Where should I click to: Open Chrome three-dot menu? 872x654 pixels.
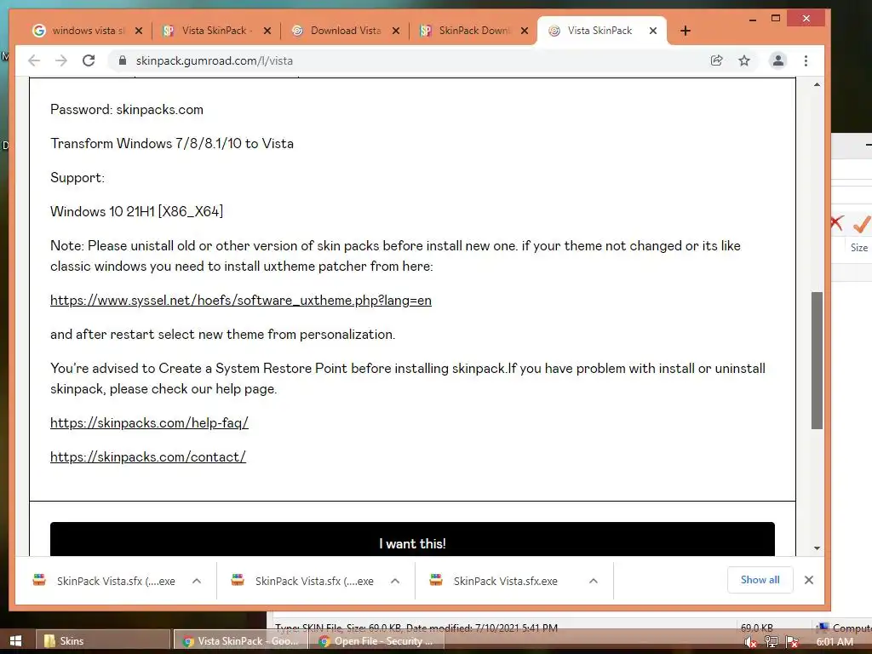click(x=806, y=60)
